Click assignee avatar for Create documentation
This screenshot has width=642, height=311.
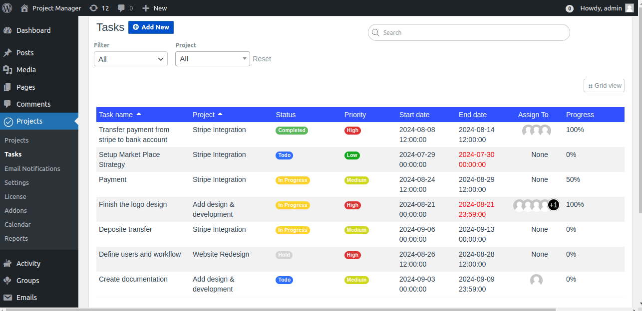coord(537,280)
